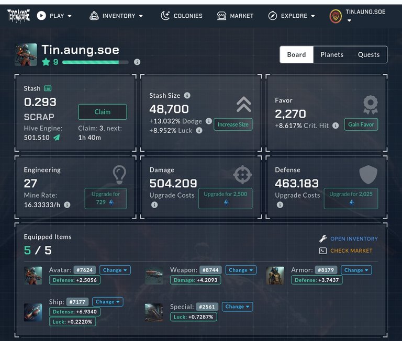Click the Check Market terminal icon

323,251
